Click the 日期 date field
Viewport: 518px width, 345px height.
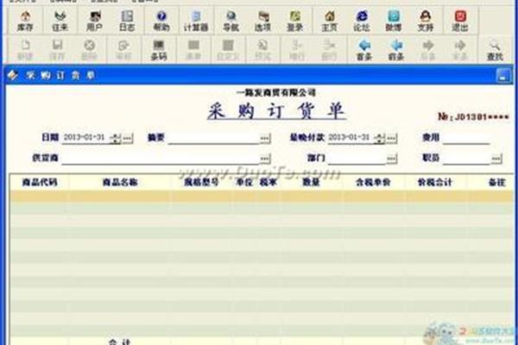pyautogui.click(x=86, y=138)
